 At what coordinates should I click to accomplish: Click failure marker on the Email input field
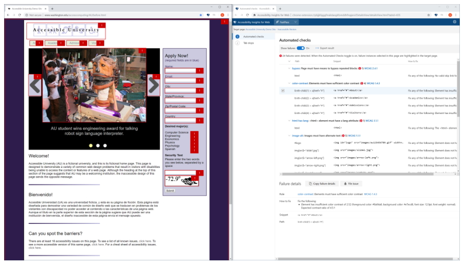pyautogui.click(x=200, y=81)
